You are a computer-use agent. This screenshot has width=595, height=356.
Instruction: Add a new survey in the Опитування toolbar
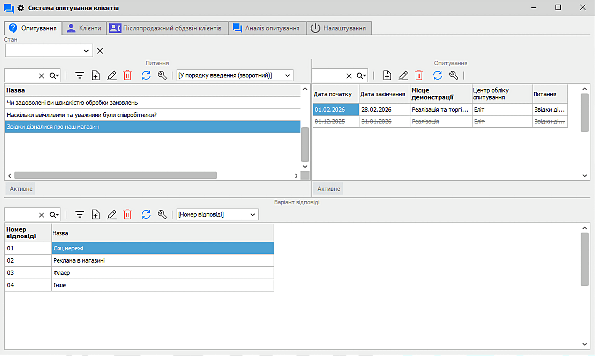pyautogui.click(x=387, y=75)
